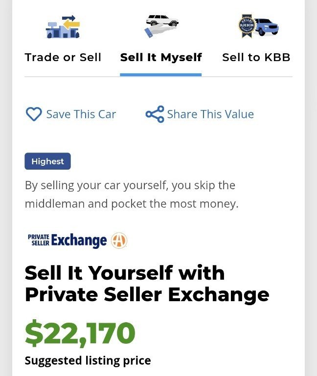
Task: Select the Sell It Myself tab
Action: coord(161,57)
